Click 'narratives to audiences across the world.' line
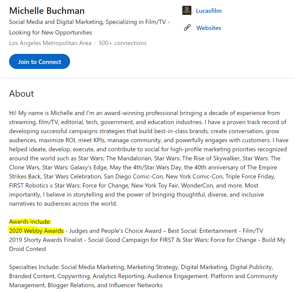 63,204
